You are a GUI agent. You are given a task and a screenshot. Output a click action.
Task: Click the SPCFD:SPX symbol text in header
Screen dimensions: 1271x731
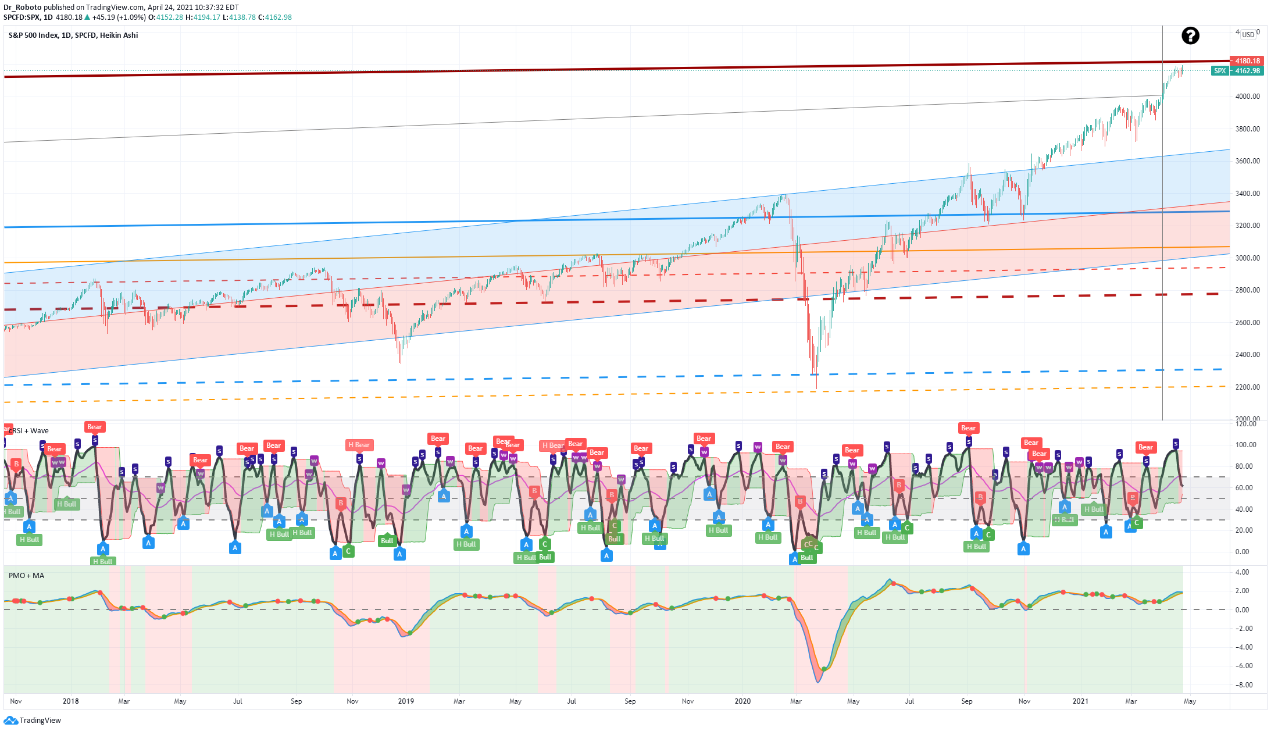(x=22, y=17)
